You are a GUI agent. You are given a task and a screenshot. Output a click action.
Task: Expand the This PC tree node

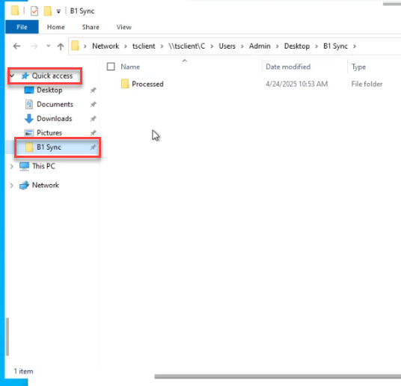(x=12, y=166)
